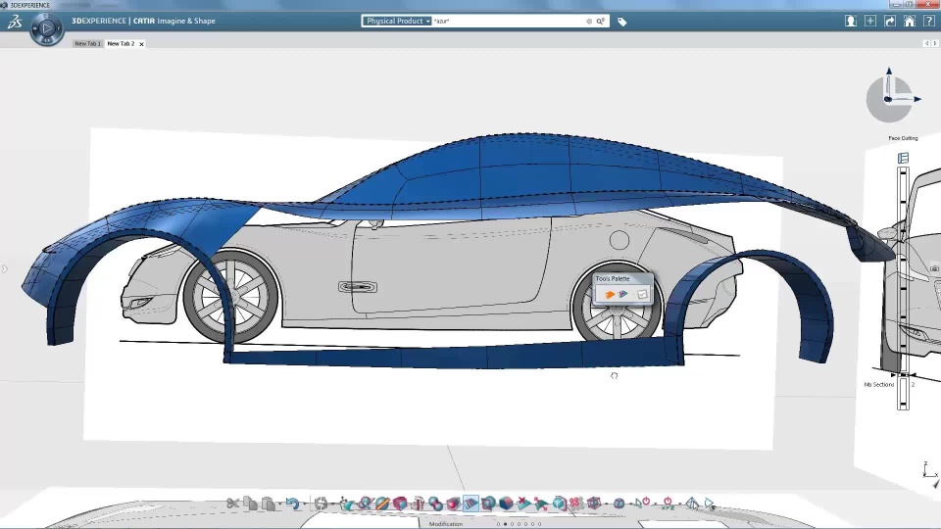
Task: Click the tag icon beside search bar
Action: coord(621,21)
